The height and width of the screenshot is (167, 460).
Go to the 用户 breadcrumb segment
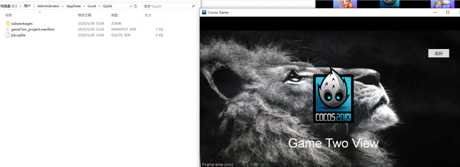pos(27,6)
